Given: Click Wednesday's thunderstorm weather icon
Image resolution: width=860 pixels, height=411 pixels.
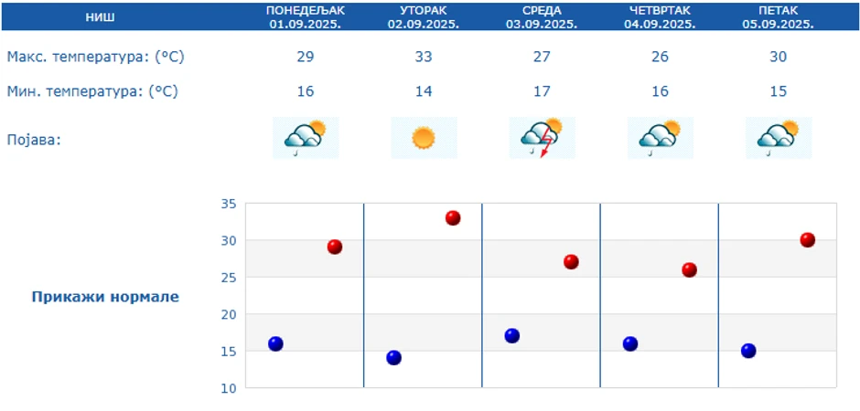Looking at the screenshot, I should click(x=542, y=138).
